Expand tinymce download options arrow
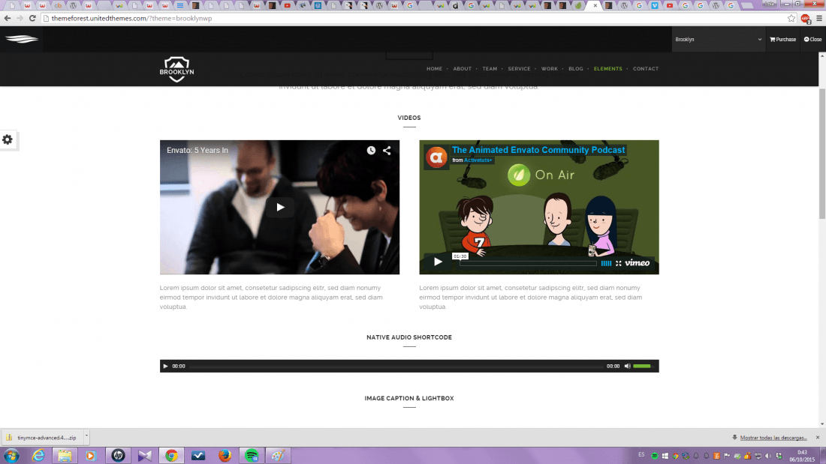Image resolution: width=826 pixels, height=464 pixels. tap(86, 437)
